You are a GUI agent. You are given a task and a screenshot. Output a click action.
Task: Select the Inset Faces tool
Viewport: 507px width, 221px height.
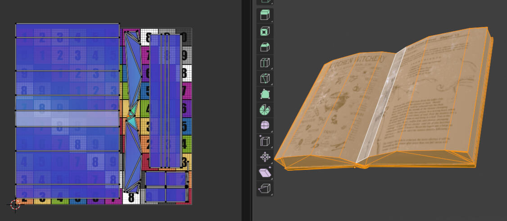tap(265, 32)
